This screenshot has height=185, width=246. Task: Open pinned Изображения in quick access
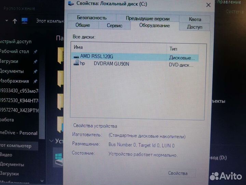[14, 81]
